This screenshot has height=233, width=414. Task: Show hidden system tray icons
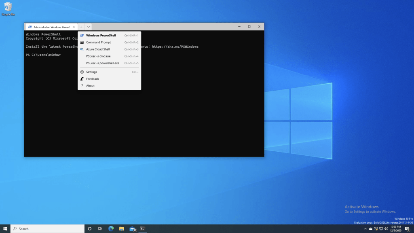(x=365, y=229)
